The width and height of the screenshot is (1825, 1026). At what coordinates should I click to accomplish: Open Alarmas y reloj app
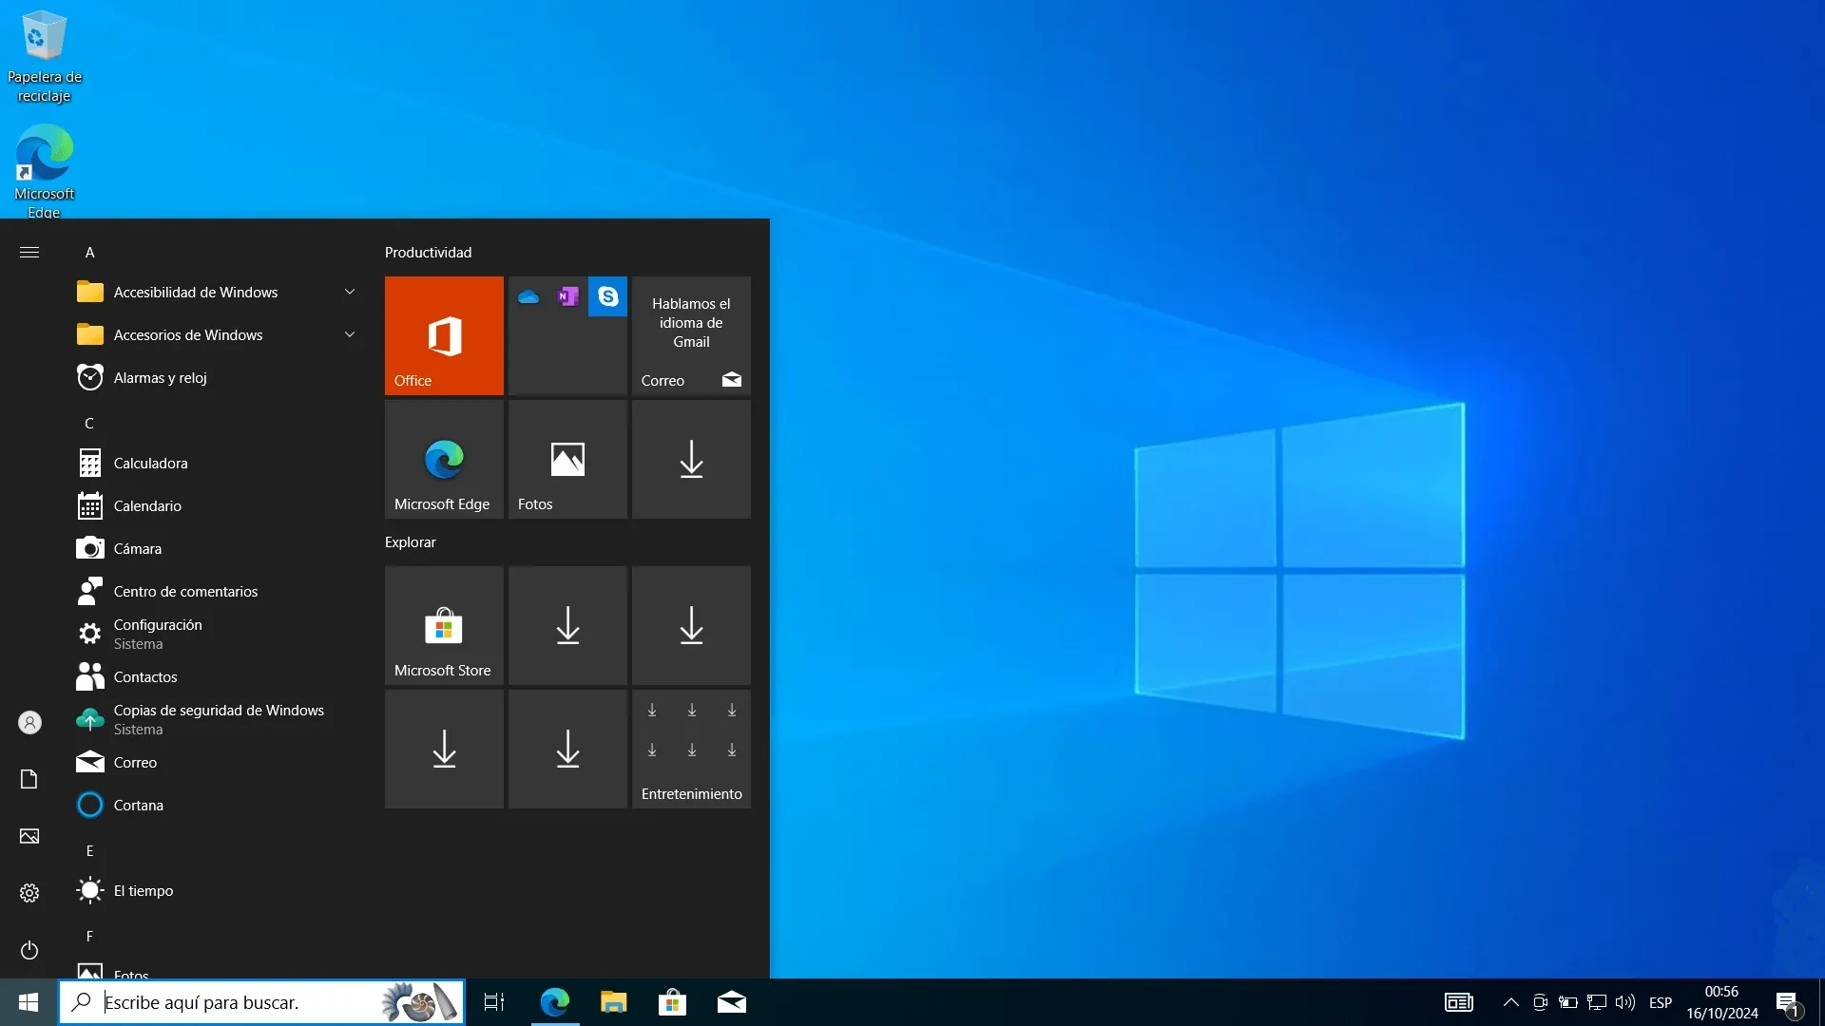[x=219, y=377]
